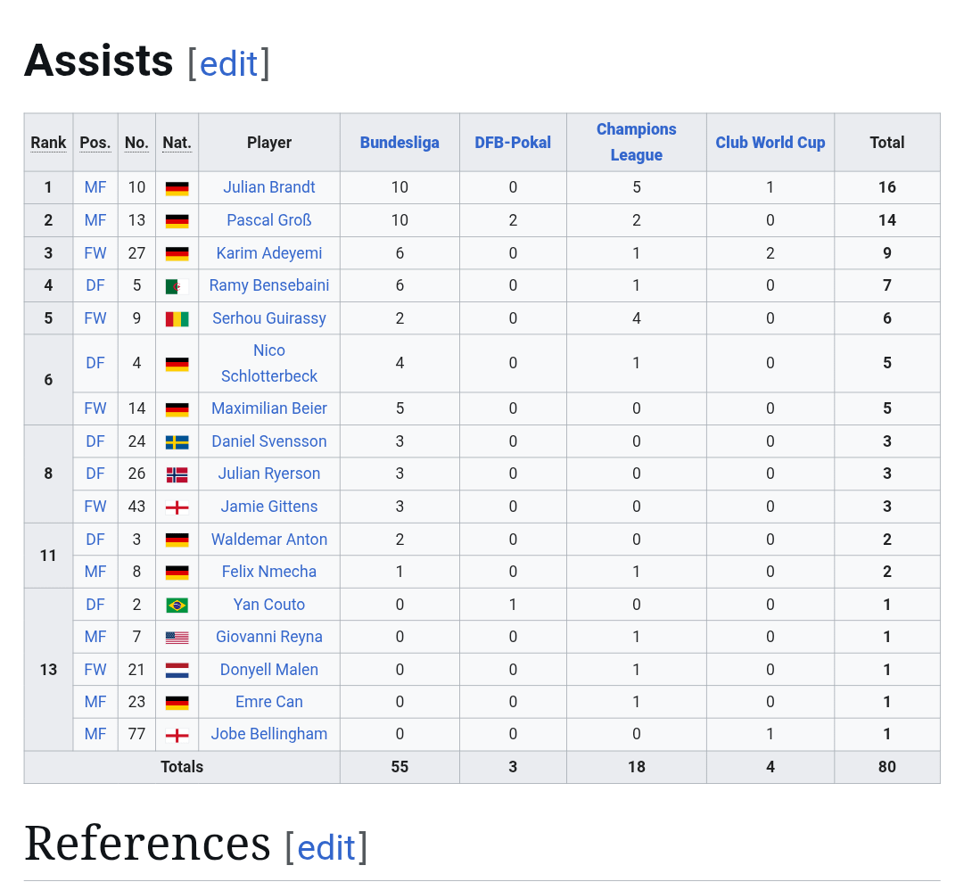This screenshot has height=882, width=964.
Task: Click the Norwegian flag beside Julian Ryerson
Action: coord(177,474)
